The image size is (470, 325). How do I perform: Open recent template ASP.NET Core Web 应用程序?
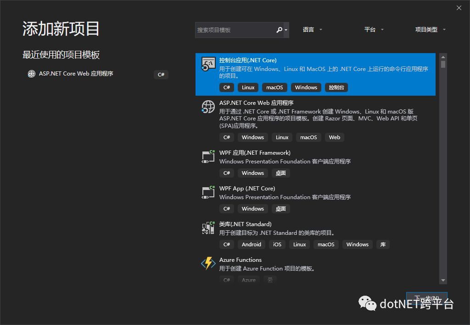tap(97, 74)
